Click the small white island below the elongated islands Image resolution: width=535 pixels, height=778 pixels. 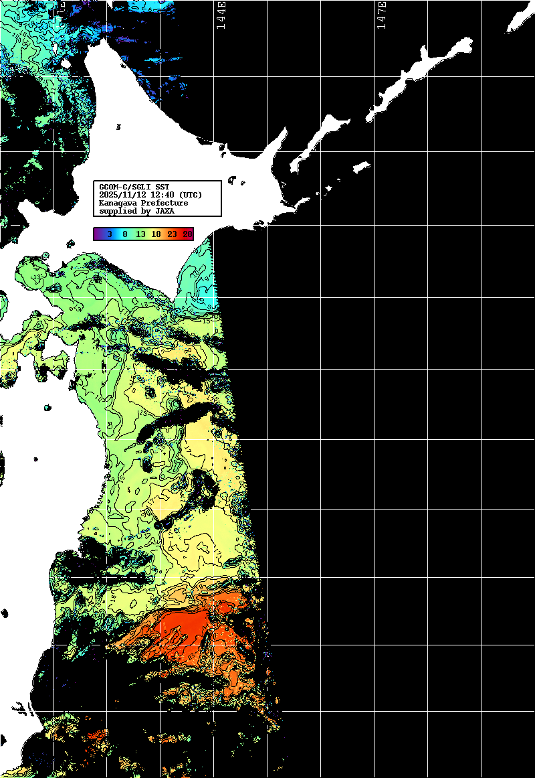pyautogui.click(x=361, y=166)
